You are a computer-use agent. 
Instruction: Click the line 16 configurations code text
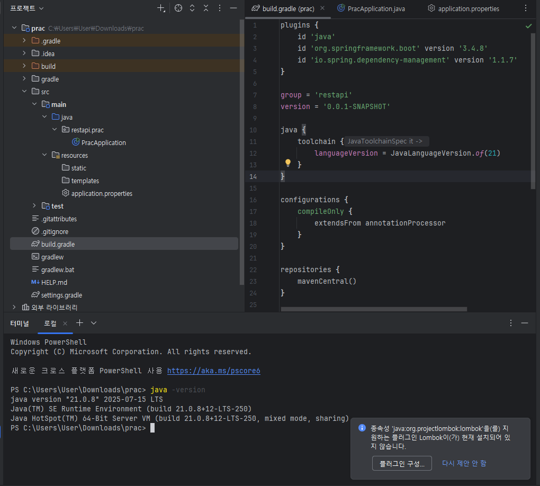tap(314, 200)
